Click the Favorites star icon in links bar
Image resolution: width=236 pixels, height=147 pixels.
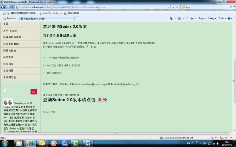click(x=4, y=13)
